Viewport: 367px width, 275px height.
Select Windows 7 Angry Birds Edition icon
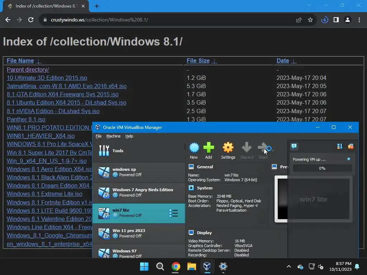tap(104, 192)
